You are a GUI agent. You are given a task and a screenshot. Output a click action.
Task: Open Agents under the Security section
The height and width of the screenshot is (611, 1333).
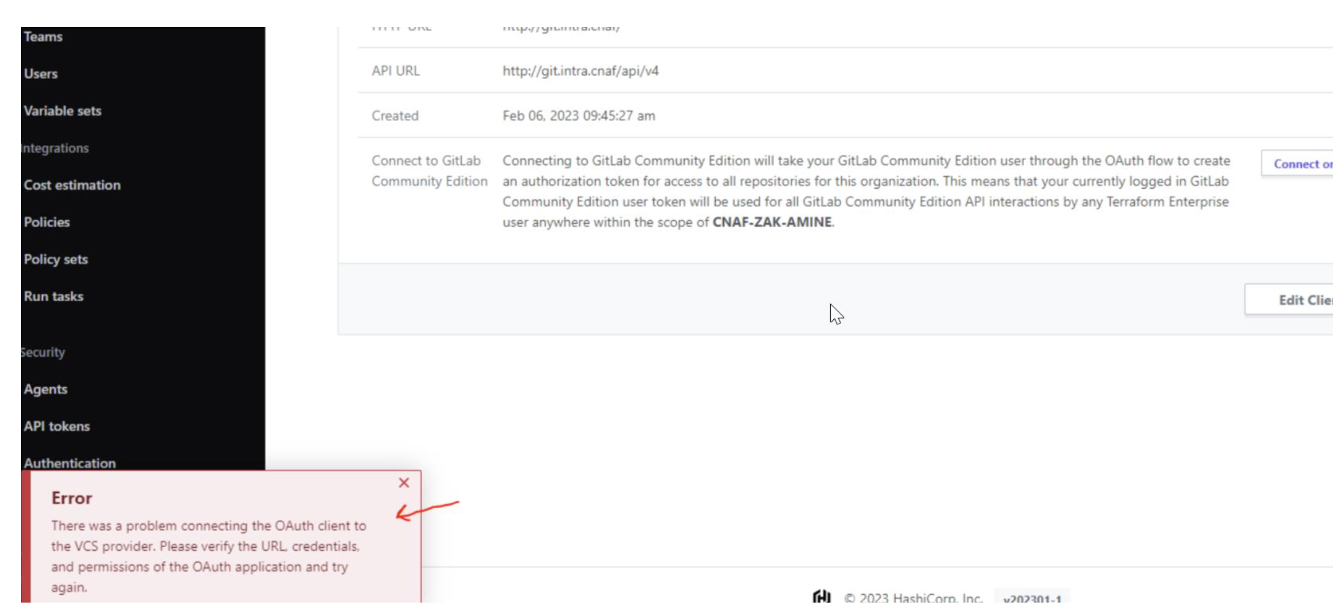[45, 388]
